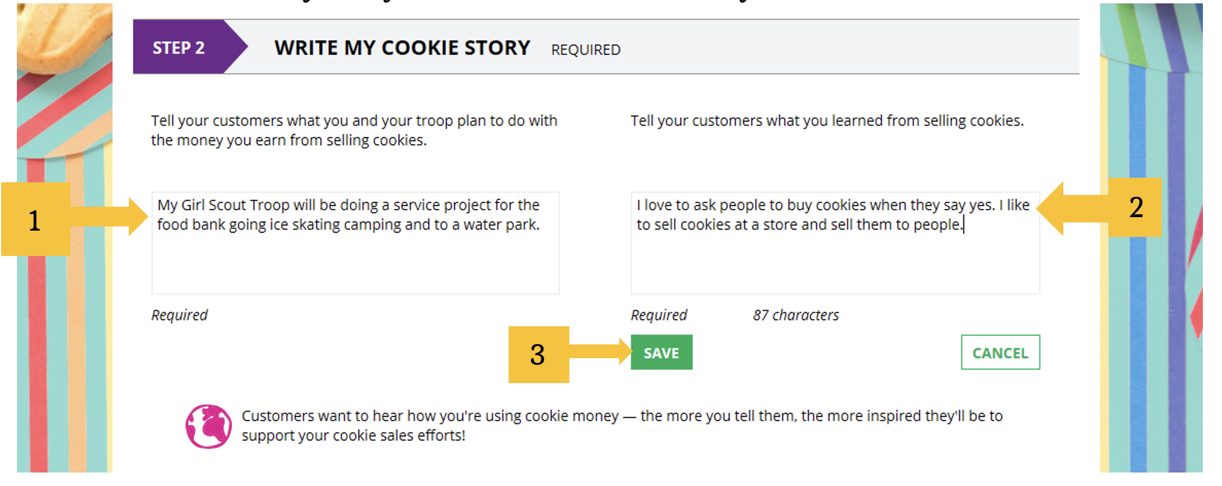Click the troop money plans text box

356,242
